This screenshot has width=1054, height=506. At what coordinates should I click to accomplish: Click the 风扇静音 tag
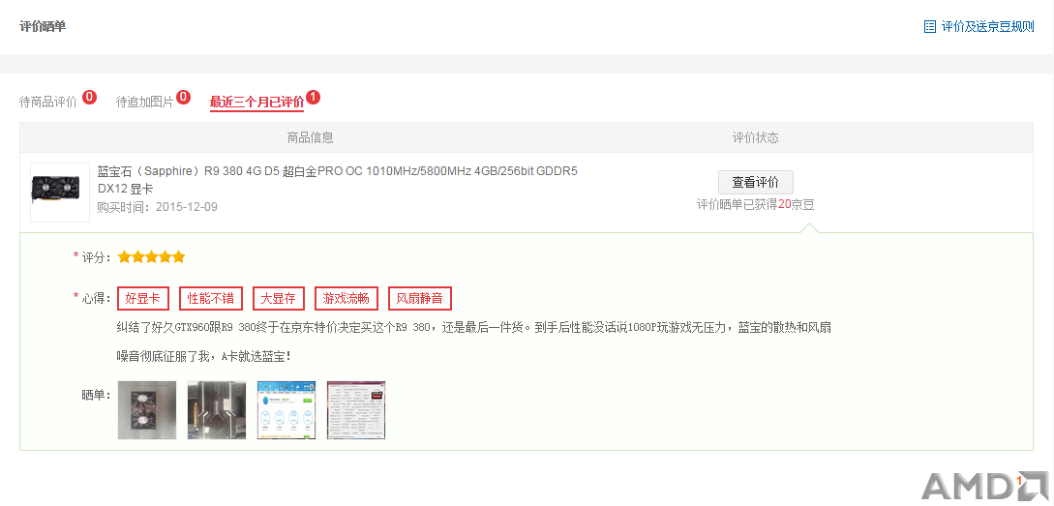click(420, 298)
